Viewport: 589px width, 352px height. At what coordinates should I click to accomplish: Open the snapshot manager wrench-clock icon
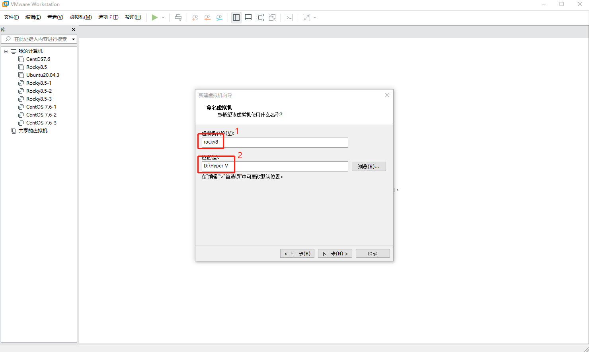(219, 18)
